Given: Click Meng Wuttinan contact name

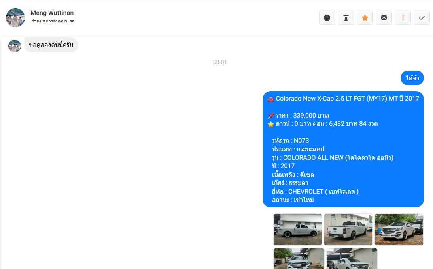Looking at the screenshot, I should click(x=52, y=13).
